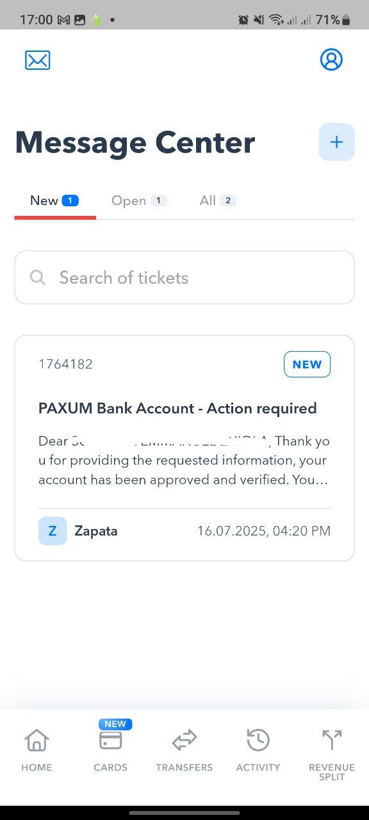Image resolution: width=369 pixels, height=820 pixels.
Task: Open the ticket message preview text
Action: tap(184, 461)
